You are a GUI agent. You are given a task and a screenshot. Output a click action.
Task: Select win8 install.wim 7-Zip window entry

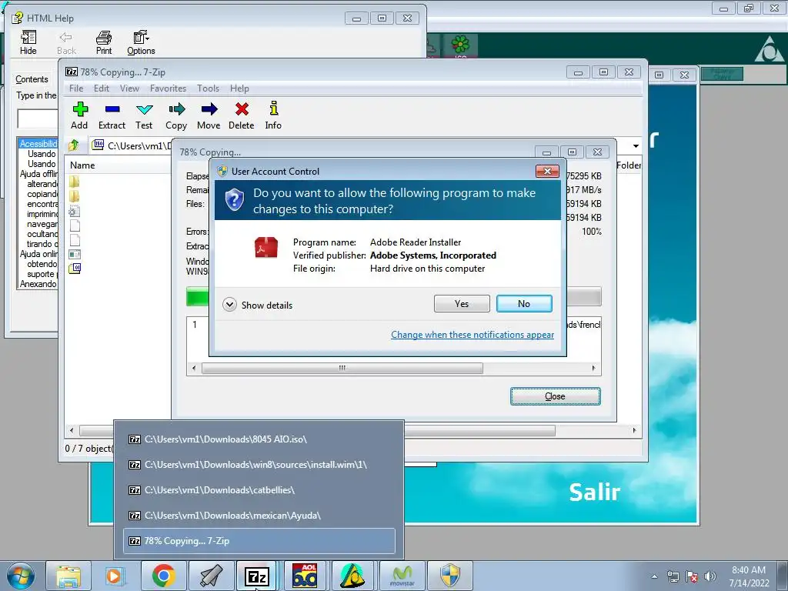[259, 465]
